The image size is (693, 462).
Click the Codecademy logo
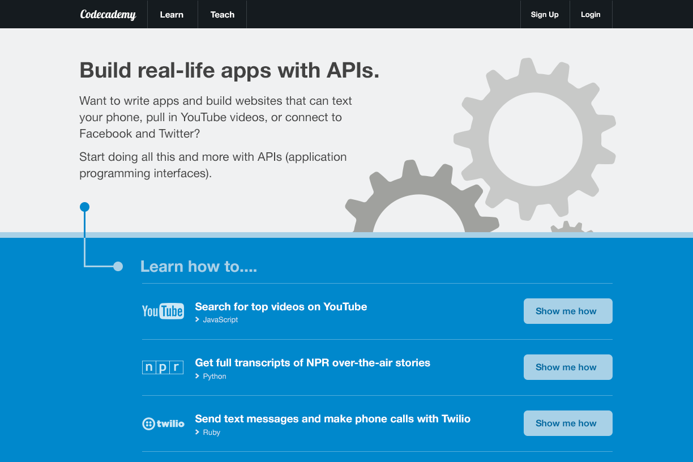(x=108, y=15)
